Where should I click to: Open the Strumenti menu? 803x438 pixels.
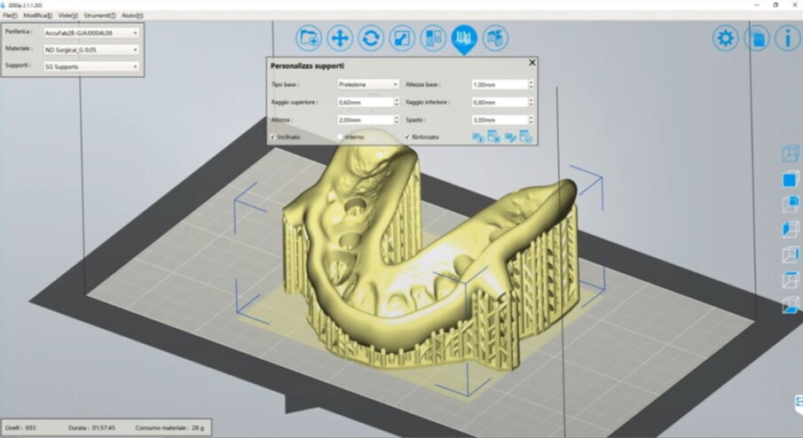pyautogui.click(x=99, y=16)
